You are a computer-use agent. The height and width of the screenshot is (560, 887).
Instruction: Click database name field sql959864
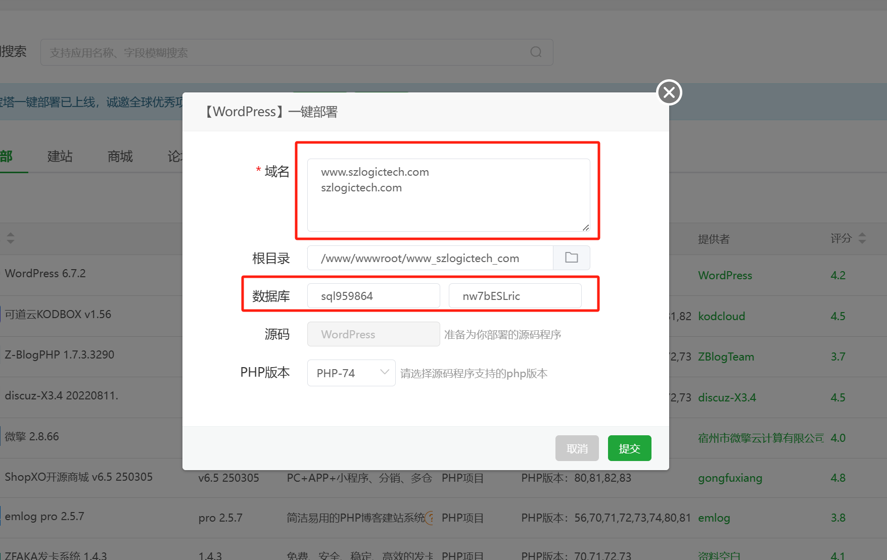[x=374, y=296]
